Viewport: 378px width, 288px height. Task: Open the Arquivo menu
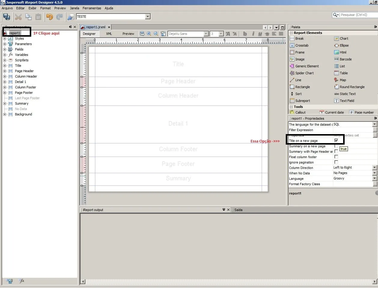7,8
